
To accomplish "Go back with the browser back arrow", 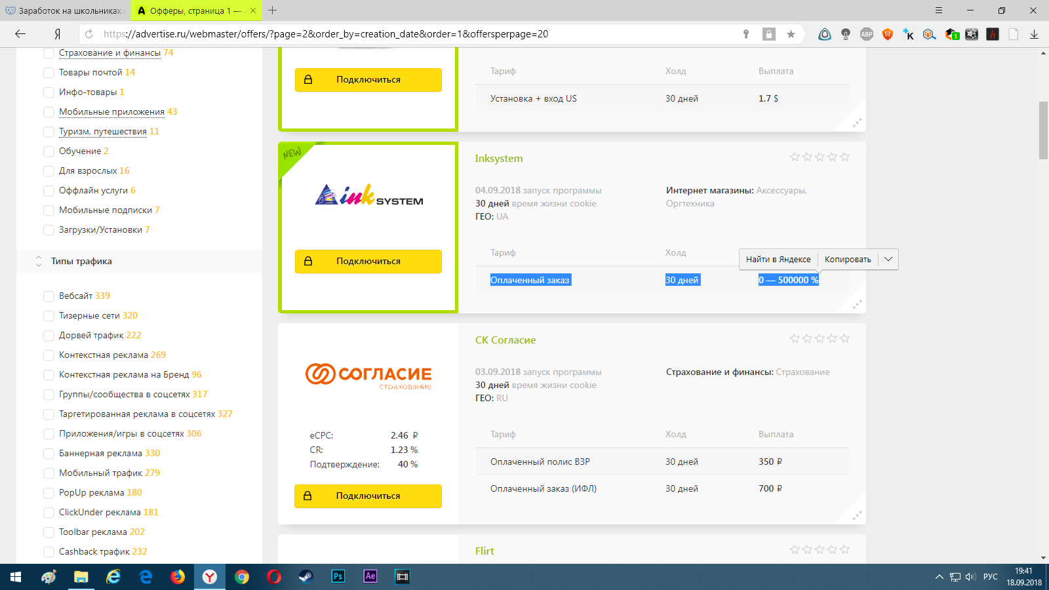I will coord(20,34).
